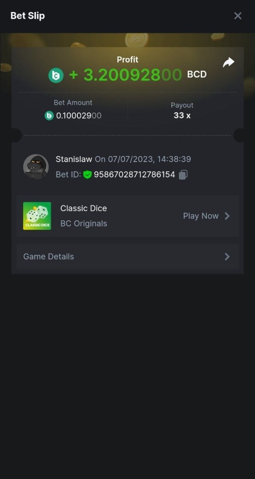
Task: Click the share arrow icon
Action: tap(228, 62)
